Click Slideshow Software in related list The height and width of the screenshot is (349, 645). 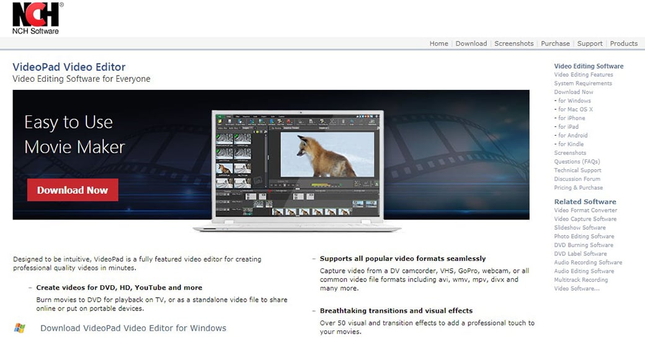click(x=580, y=228)
